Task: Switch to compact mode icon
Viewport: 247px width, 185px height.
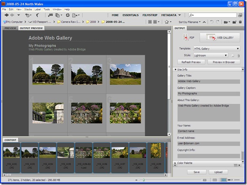Action: coord(240,15)
